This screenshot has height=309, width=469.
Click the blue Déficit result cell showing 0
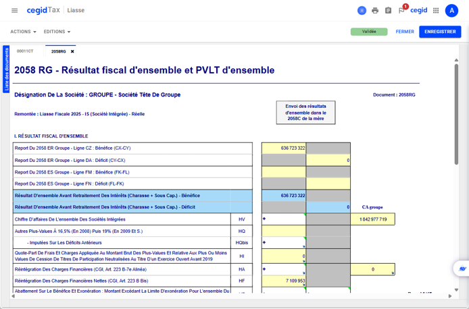point(328,207)
